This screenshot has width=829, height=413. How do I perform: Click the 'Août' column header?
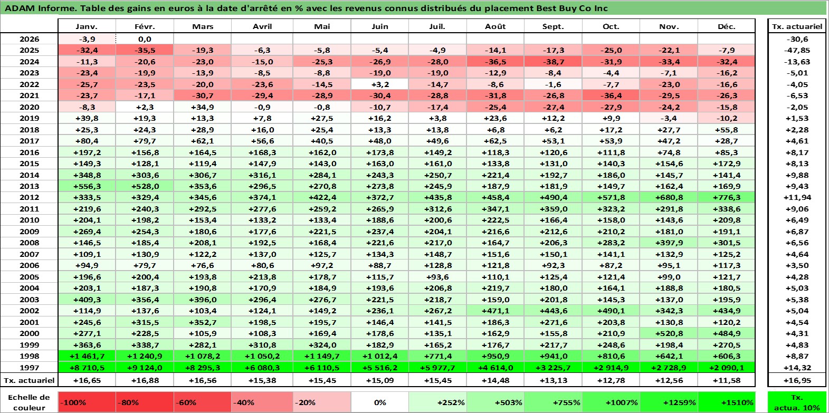[495, 26]
